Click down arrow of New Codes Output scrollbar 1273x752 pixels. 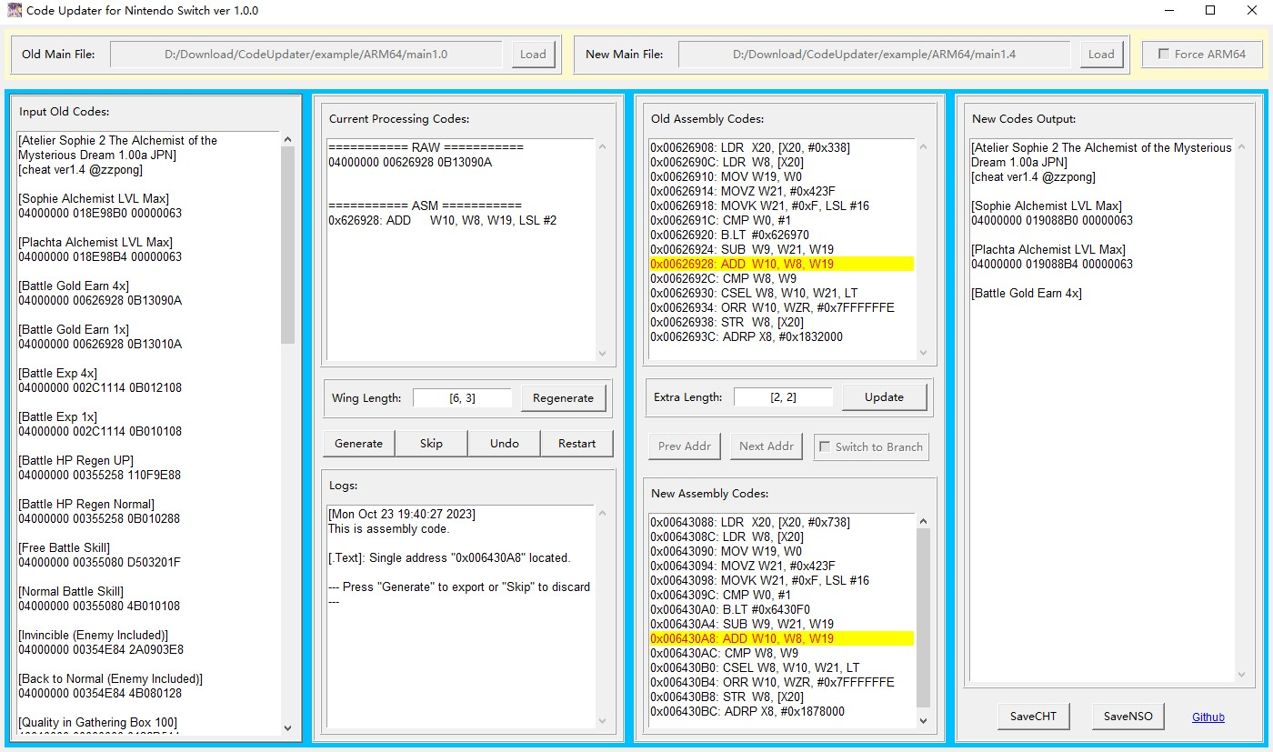tap(1241, 674)
